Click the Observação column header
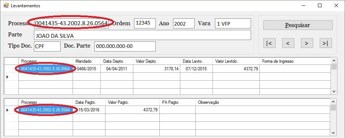Viewport: 345px width, 138px height. pyautogui.click(x=263, y=102)
